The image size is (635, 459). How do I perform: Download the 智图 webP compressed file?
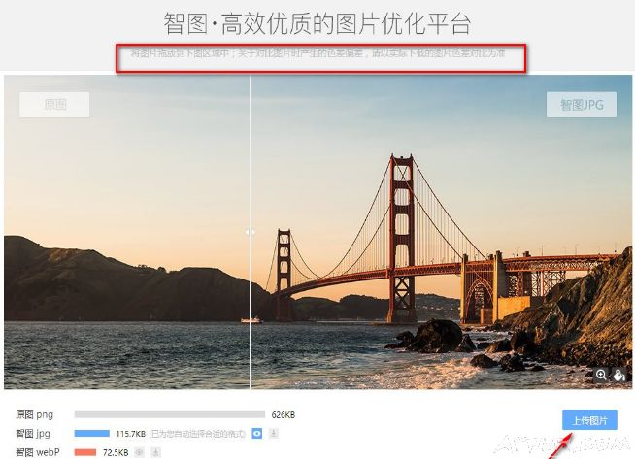pyautogui.click(x=156, y=452)
